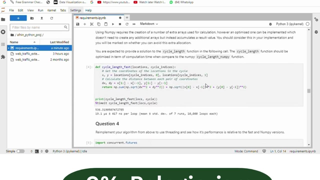
Task: Select the web_traffic file modified 3 hours ago
Action: [39, 54]
